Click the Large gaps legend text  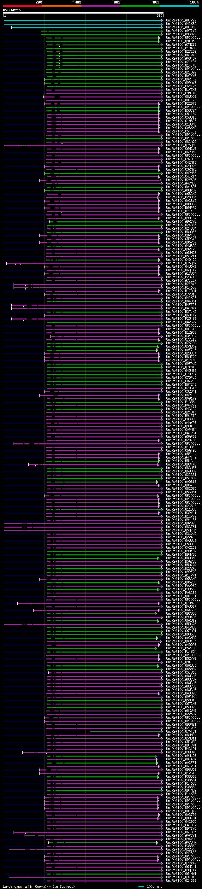tap(39, 886)
